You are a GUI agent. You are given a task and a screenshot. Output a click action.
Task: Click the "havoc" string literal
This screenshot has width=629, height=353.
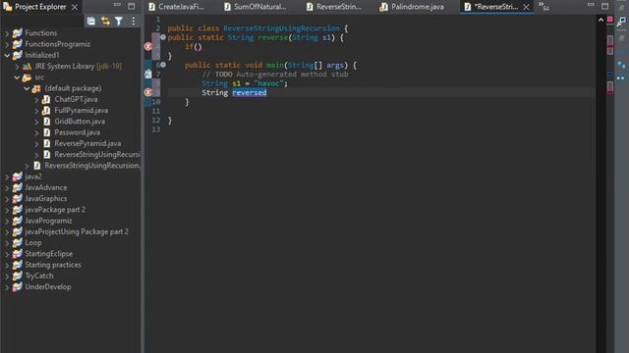click(268, 83)
